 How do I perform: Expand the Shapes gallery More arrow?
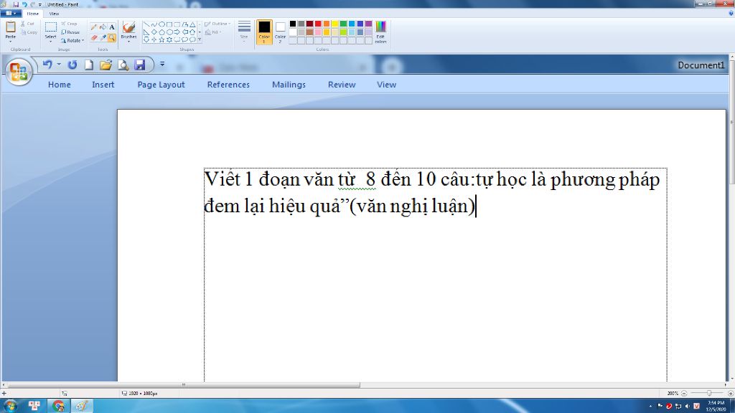(x=200, y=40)
